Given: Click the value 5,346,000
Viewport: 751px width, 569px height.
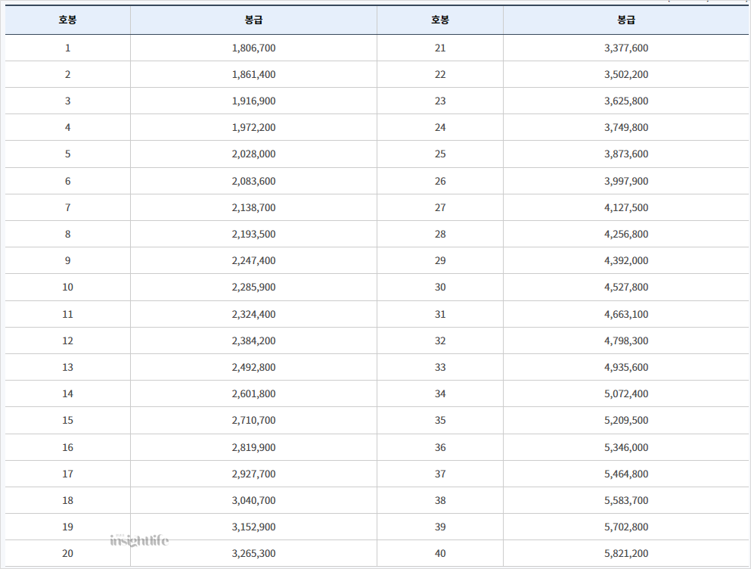Looking at the screenshot, I should coord(626,447).
